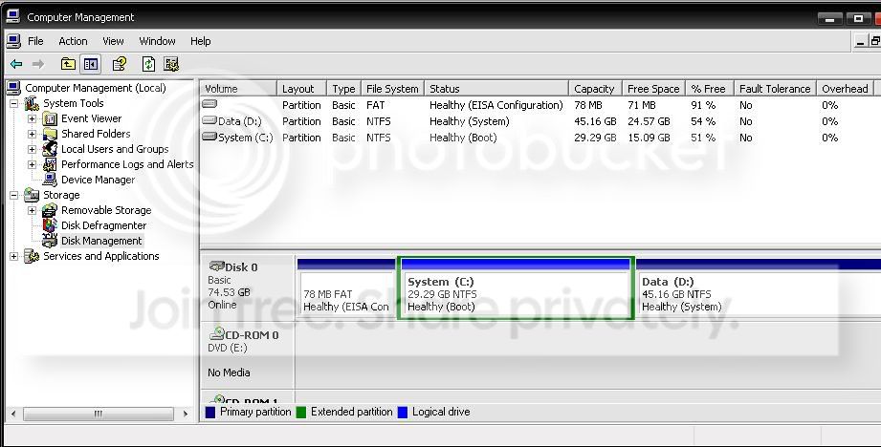881x447 pixels.
Task: Click the Back arrow toolbar icon
Action: (x=16, y=65)
